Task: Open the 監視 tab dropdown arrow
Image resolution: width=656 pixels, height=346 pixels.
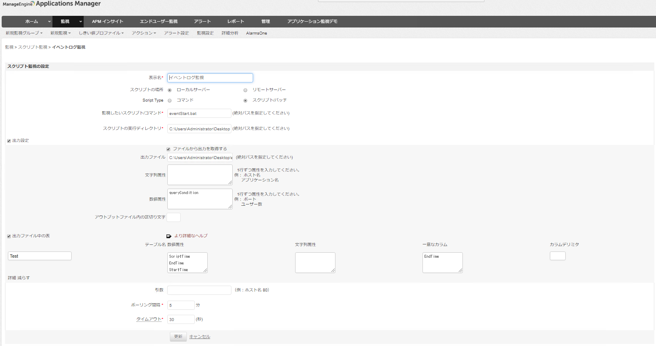Action: pos(80,22)
